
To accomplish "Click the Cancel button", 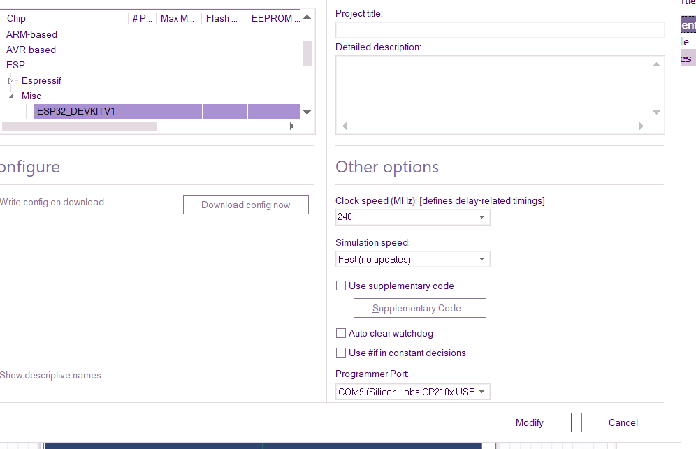I will (x=623, y=422).
